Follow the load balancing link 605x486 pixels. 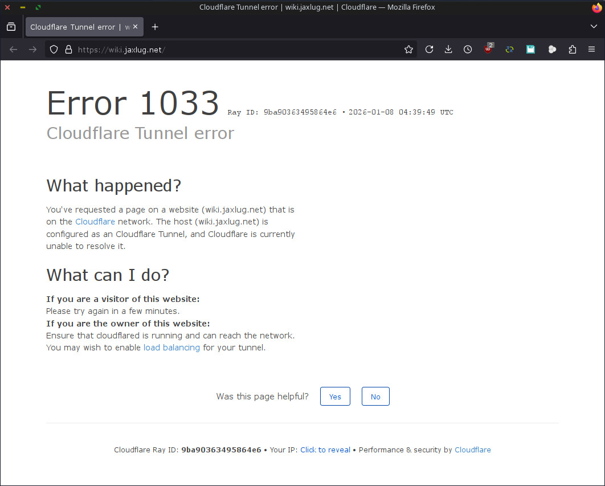(171, 347)
